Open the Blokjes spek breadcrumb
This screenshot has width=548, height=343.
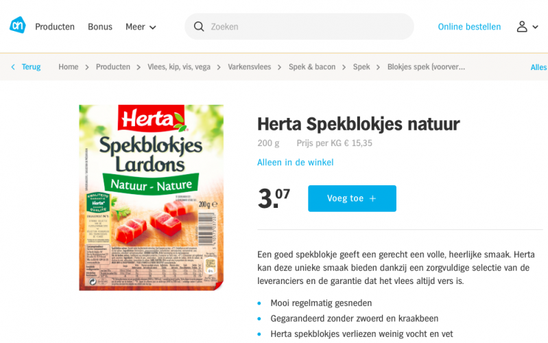pos(426,67)
